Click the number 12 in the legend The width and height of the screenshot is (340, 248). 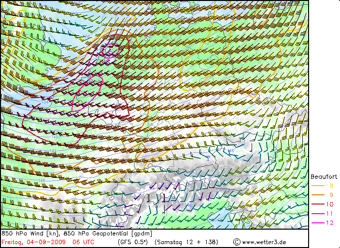pyautogui.click(x=329, y=223)
